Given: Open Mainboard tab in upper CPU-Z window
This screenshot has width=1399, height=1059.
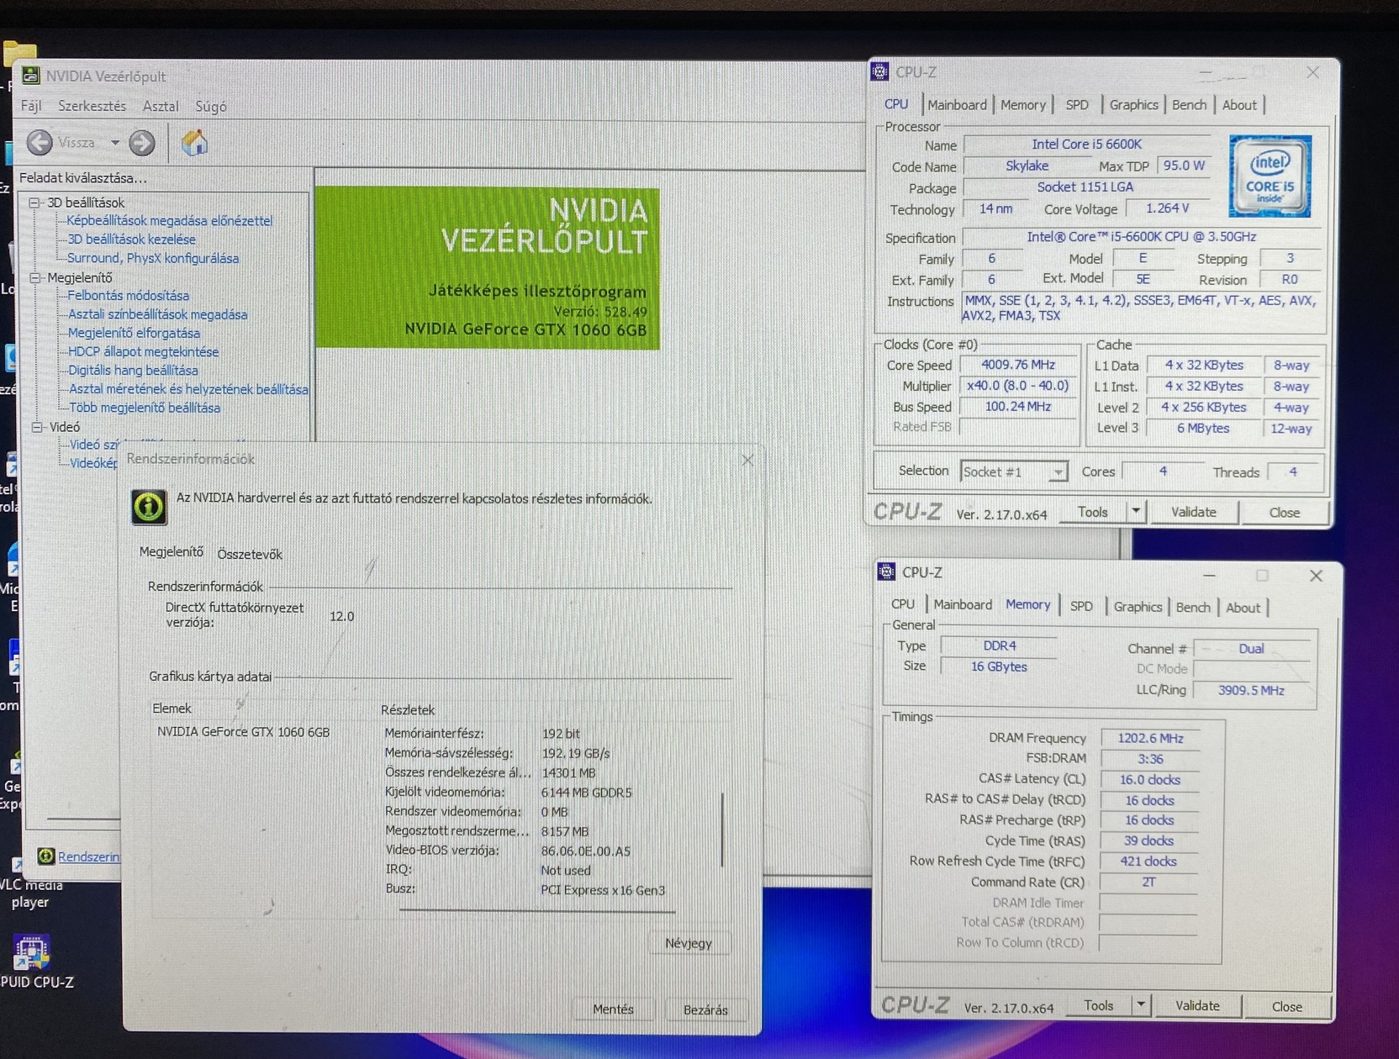Looking at the screenshot, I should coord(957,105).
